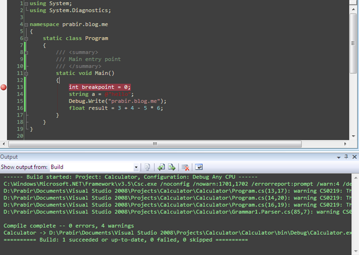Go to previous message in Output
This screenshot has height=255, width=359.
(161, 167)
